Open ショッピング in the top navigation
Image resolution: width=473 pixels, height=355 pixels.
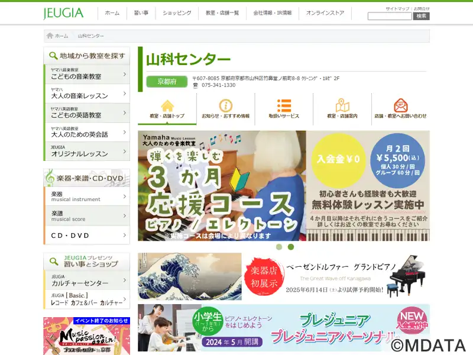tap(177, 13)
